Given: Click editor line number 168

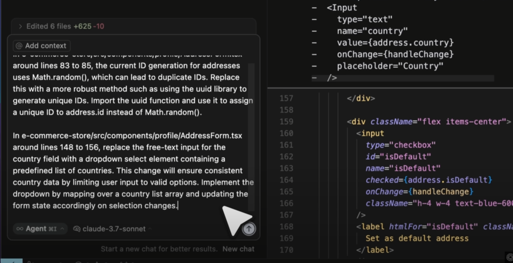Looking at the screenshot, I should pyautogui.click(x=286, y=227).
